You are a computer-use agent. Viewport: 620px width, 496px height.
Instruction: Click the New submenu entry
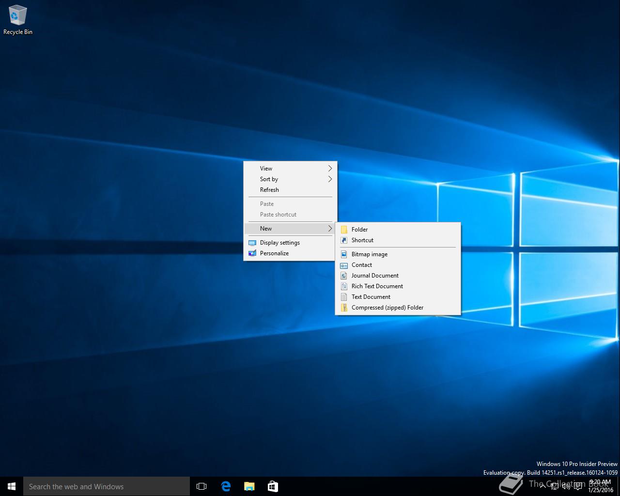pos(290,229)
